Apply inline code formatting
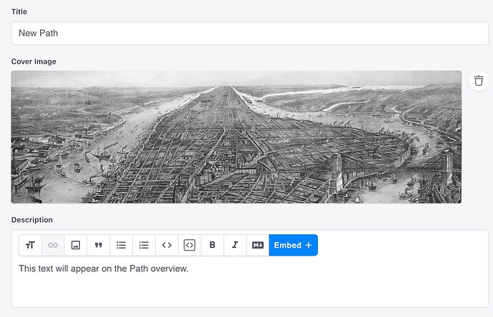 (x=166, y=245)
